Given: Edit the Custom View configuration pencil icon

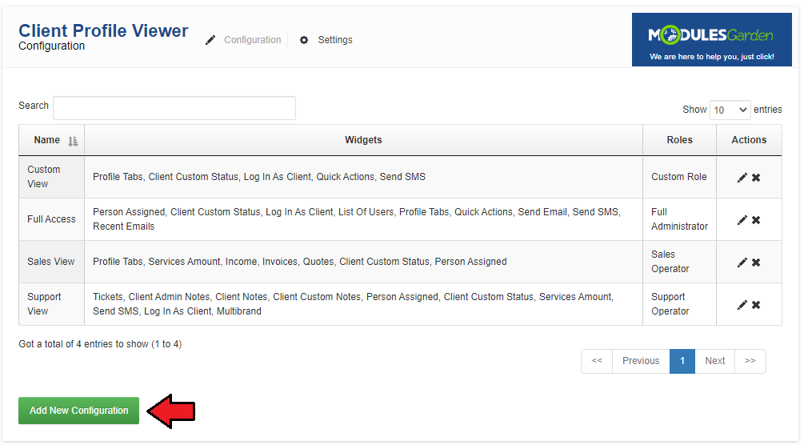Looking at the screenshot, I should tap(742, 178).
